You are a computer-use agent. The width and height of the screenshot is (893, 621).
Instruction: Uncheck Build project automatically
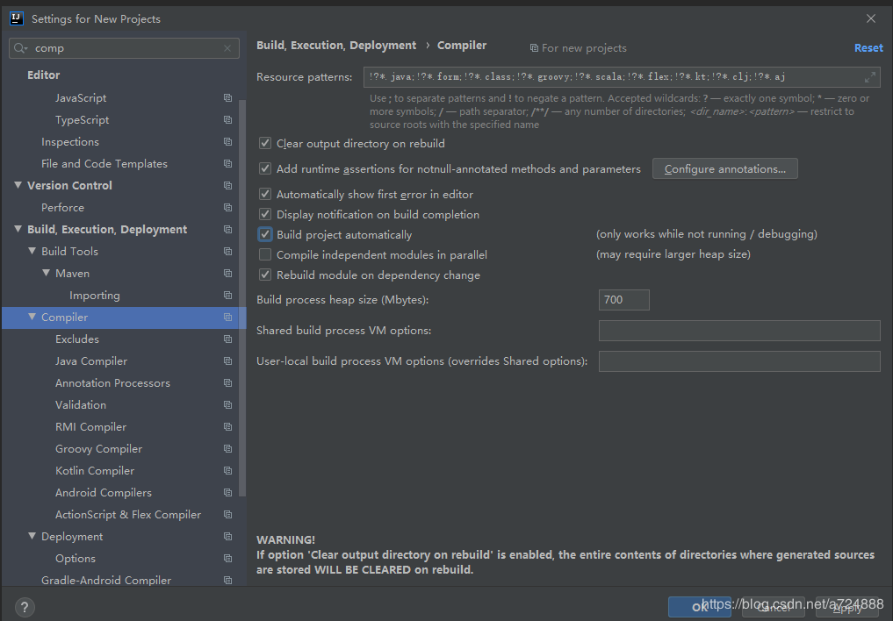coord(265,234)
